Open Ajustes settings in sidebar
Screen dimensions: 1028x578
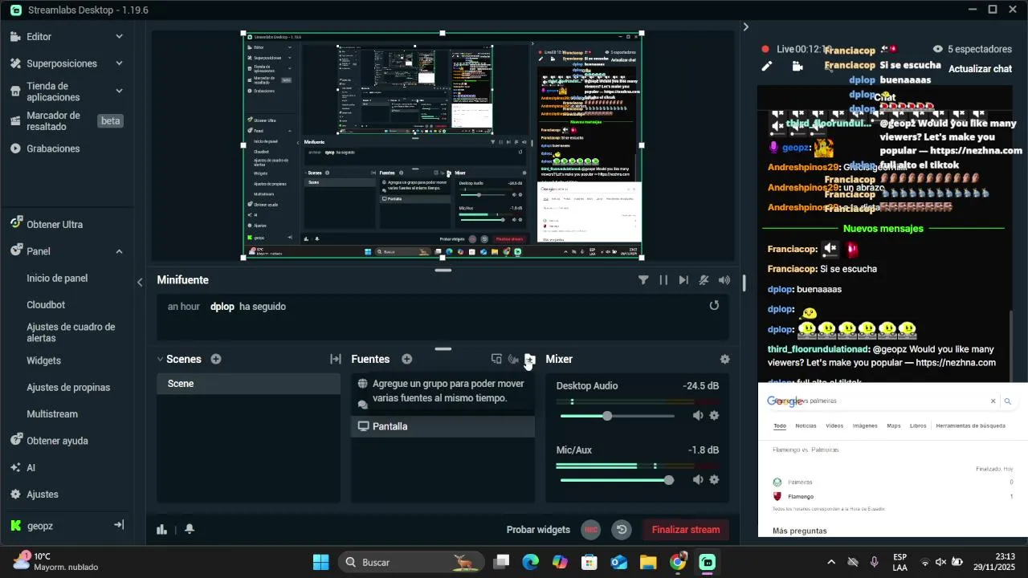pyautogui.click(x=42, y=495)
